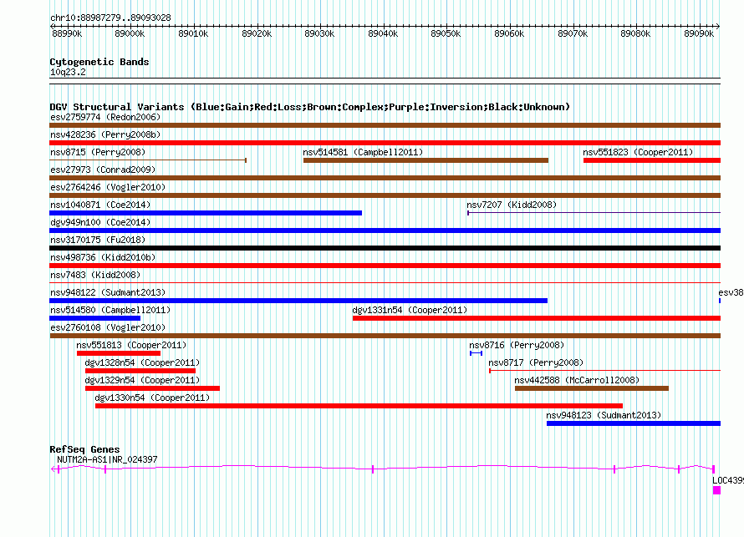Click the blue bar of nsv1040871
The height and width of the screenshot is (537, 744).
(x=206, y=213)
